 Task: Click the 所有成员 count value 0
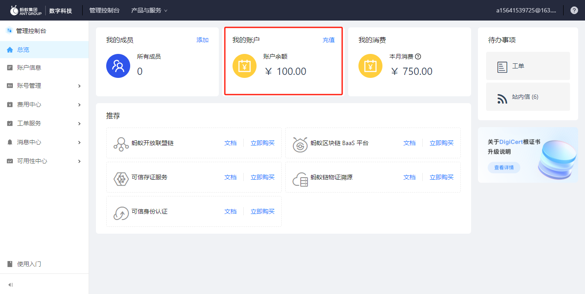[x=140, y=71]
